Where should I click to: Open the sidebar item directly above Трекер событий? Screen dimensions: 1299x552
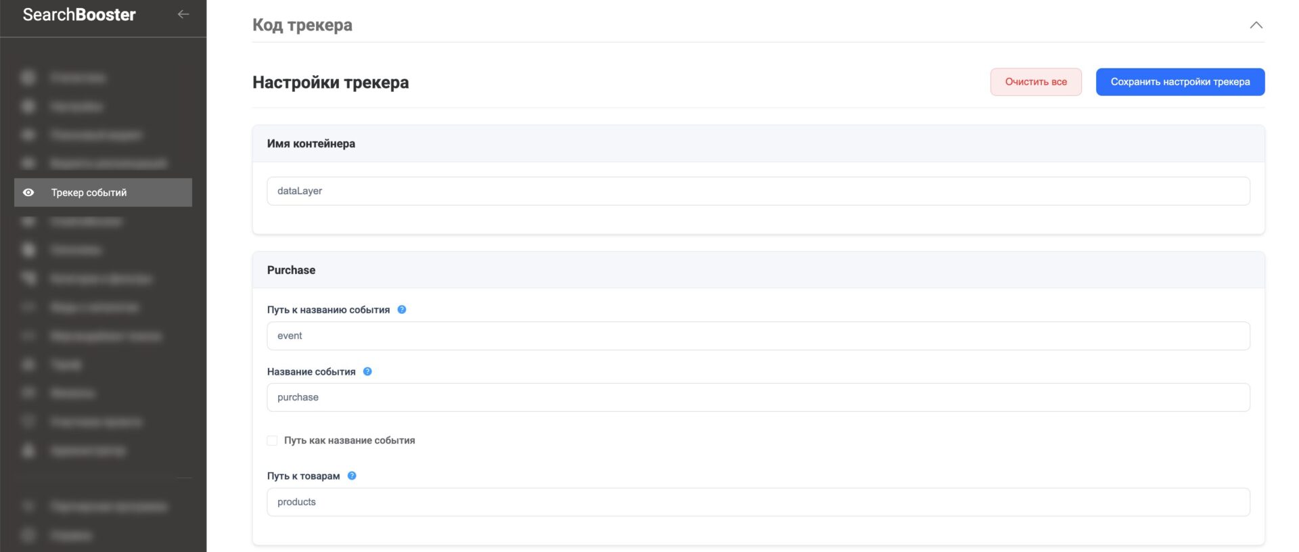(x=108, y=164)
